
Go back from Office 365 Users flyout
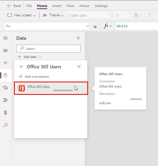coord(21,67)
